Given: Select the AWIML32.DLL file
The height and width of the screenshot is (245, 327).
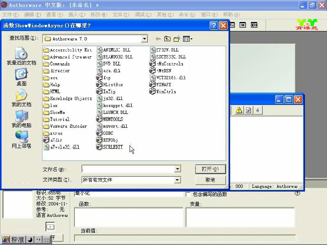Looking at the screenshot, I should click(x=114, y=50).
